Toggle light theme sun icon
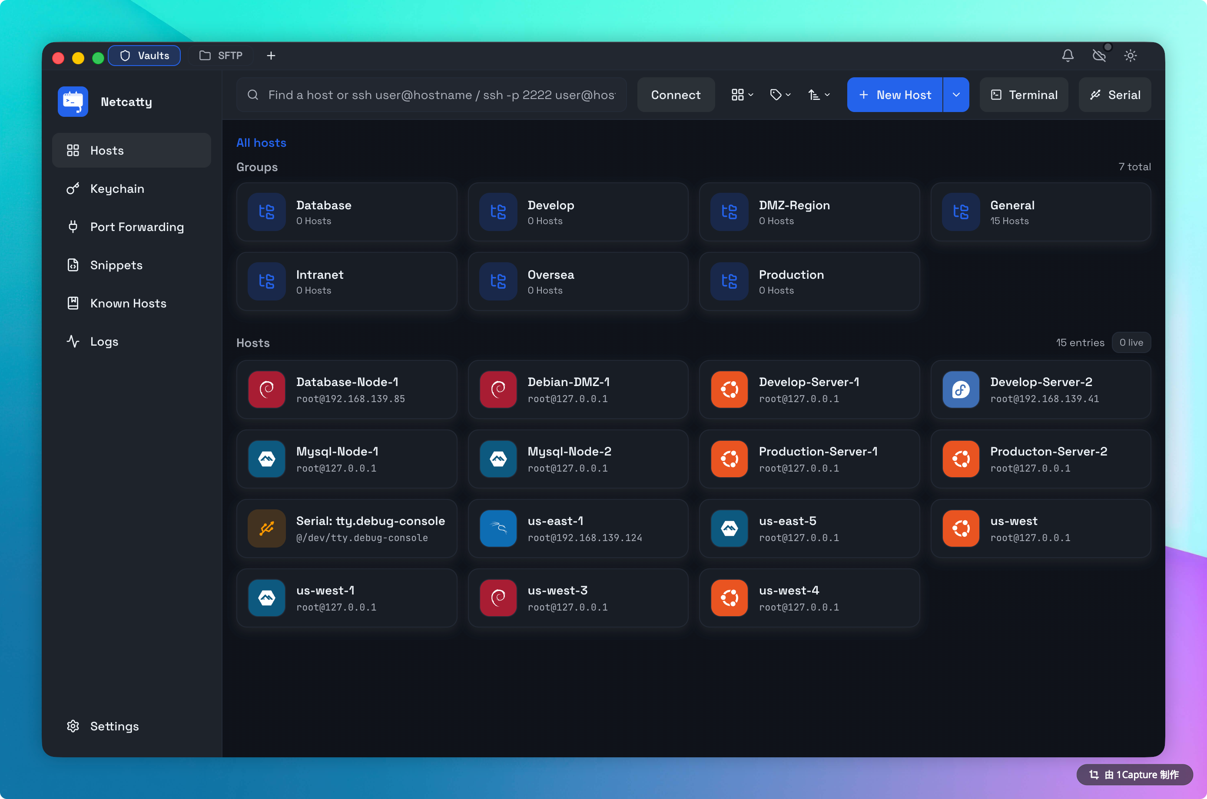Screen dimensions: 1207x799 (1130, 56)
